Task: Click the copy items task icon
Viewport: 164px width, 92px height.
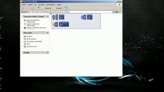Action: 25,24
